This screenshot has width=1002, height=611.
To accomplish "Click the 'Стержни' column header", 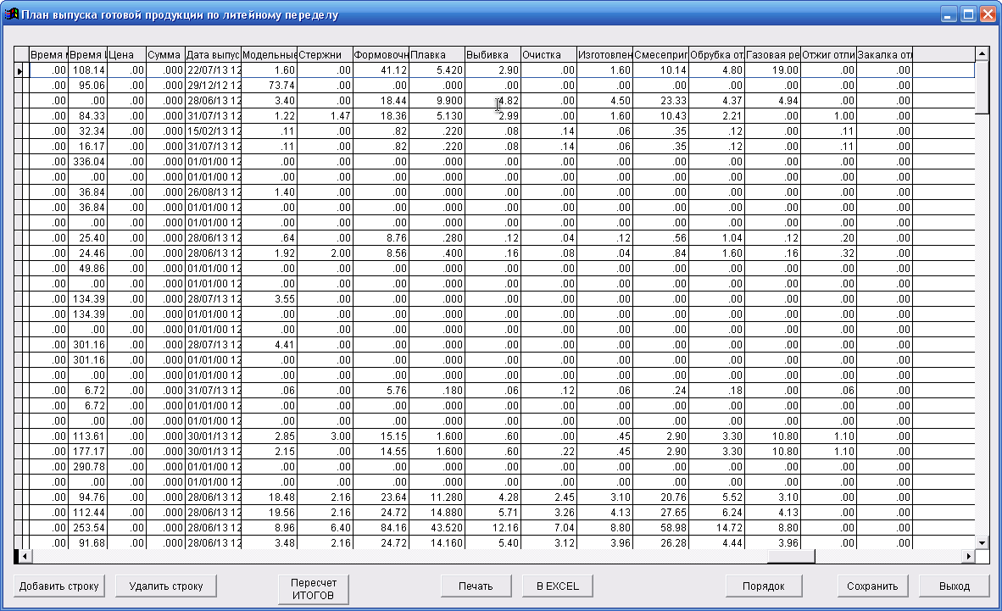I will [x=325, y=55].
